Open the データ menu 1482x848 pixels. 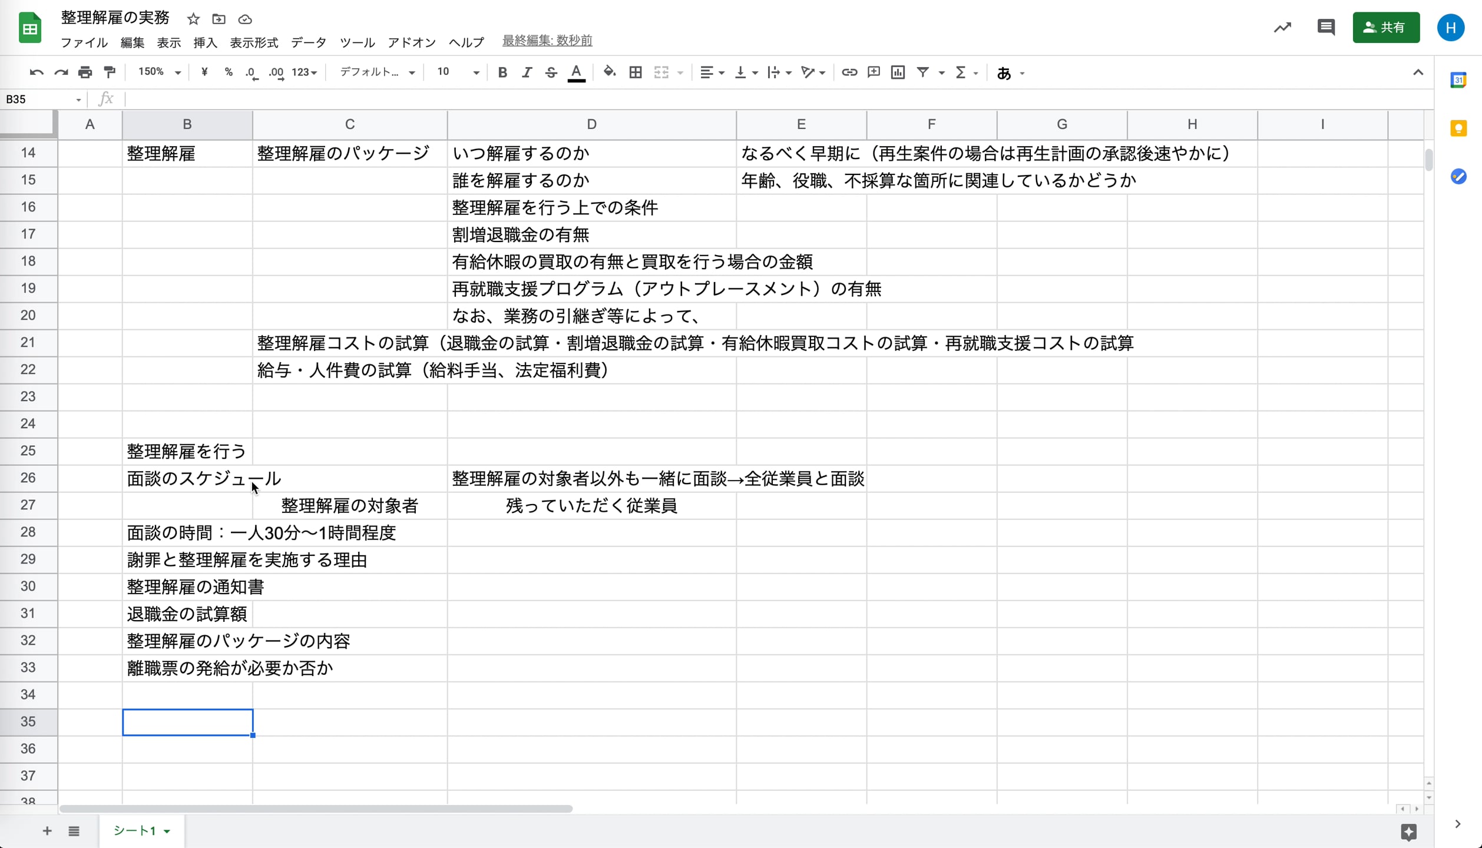point(308,42)
